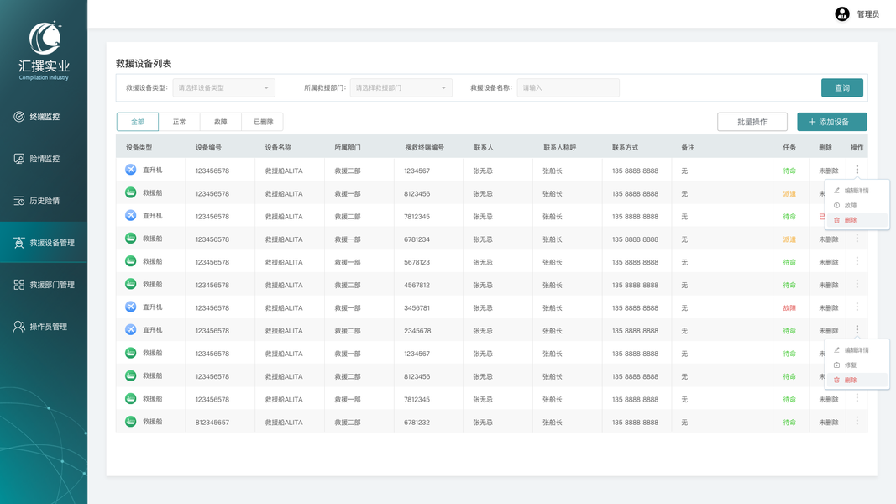This screenshot has width=896, height=504.
Task: Focus the 救援设备名称 input field
Action: coord(568,88)
